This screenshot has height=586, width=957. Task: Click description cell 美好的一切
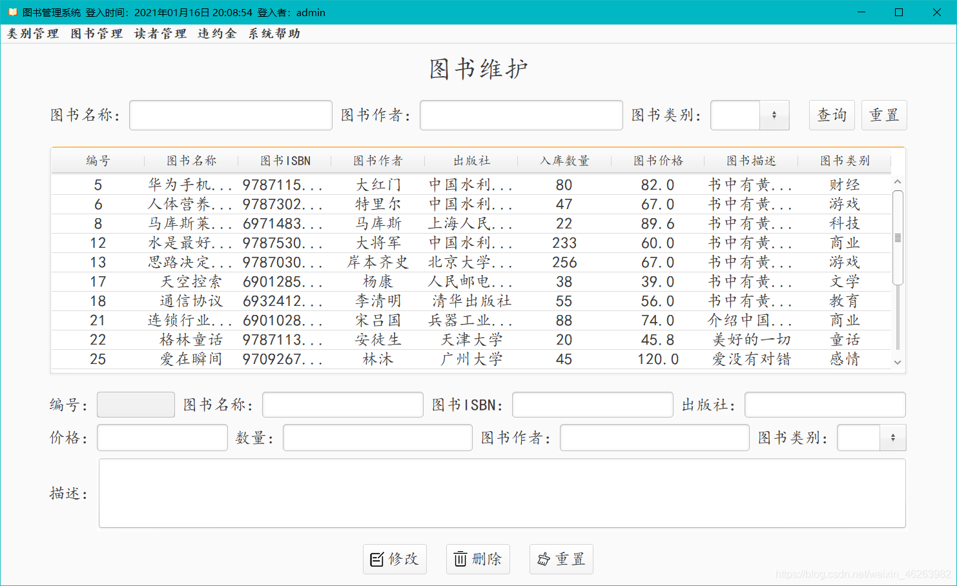click(x=751, y=340)
